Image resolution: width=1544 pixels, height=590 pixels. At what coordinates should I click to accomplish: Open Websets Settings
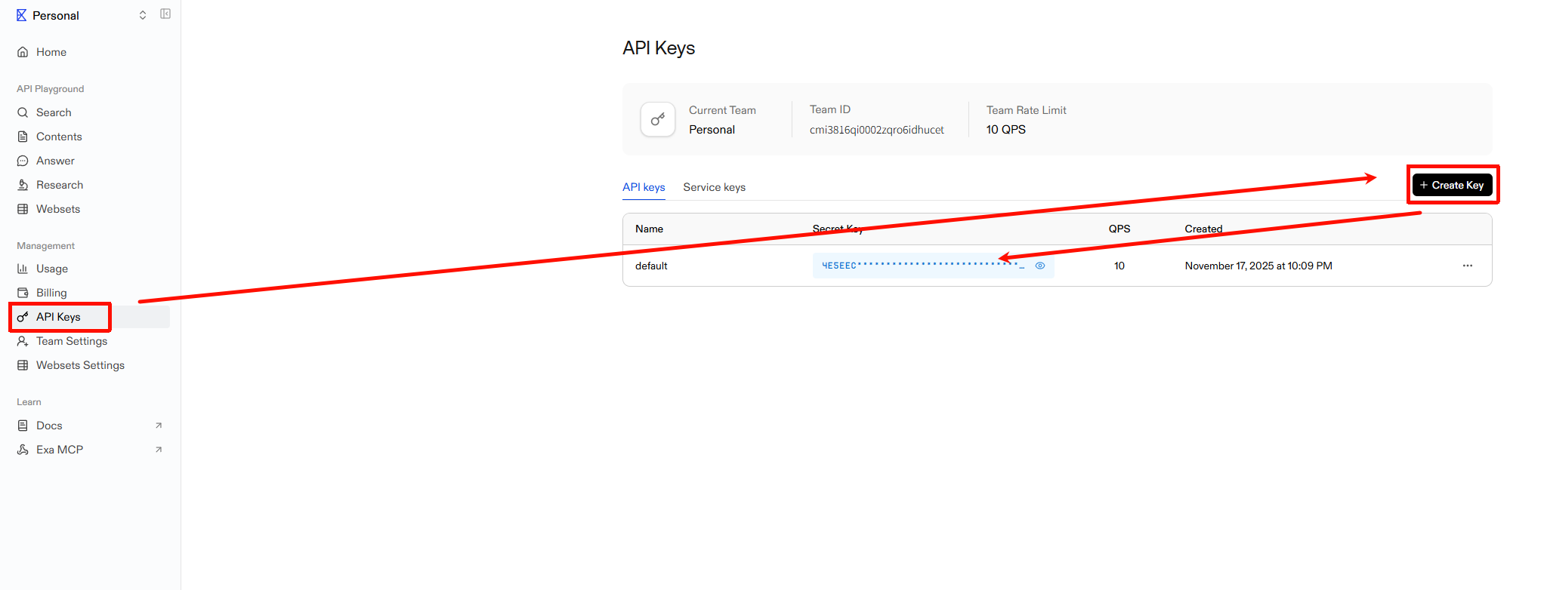(x=80, y=365)
